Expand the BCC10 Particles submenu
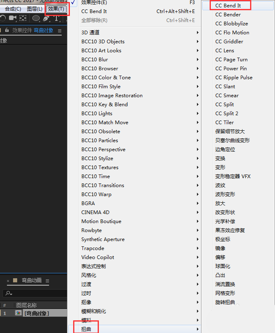275x333 pixels. point(140,141)
